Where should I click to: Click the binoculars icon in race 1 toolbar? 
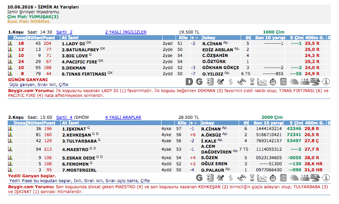pos(241,82)
